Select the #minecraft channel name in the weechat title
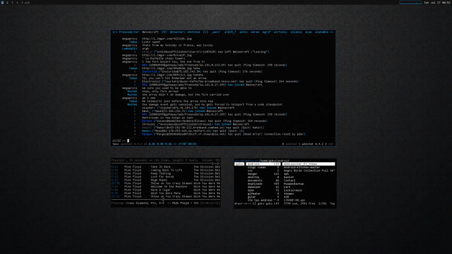 150,32
